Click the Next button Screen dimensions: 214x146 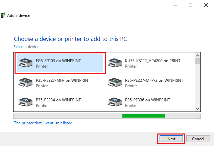point(171,139)
